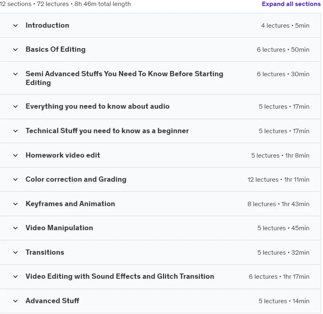Expand Keyframes and Animation chevron icon

coord(16,204)
